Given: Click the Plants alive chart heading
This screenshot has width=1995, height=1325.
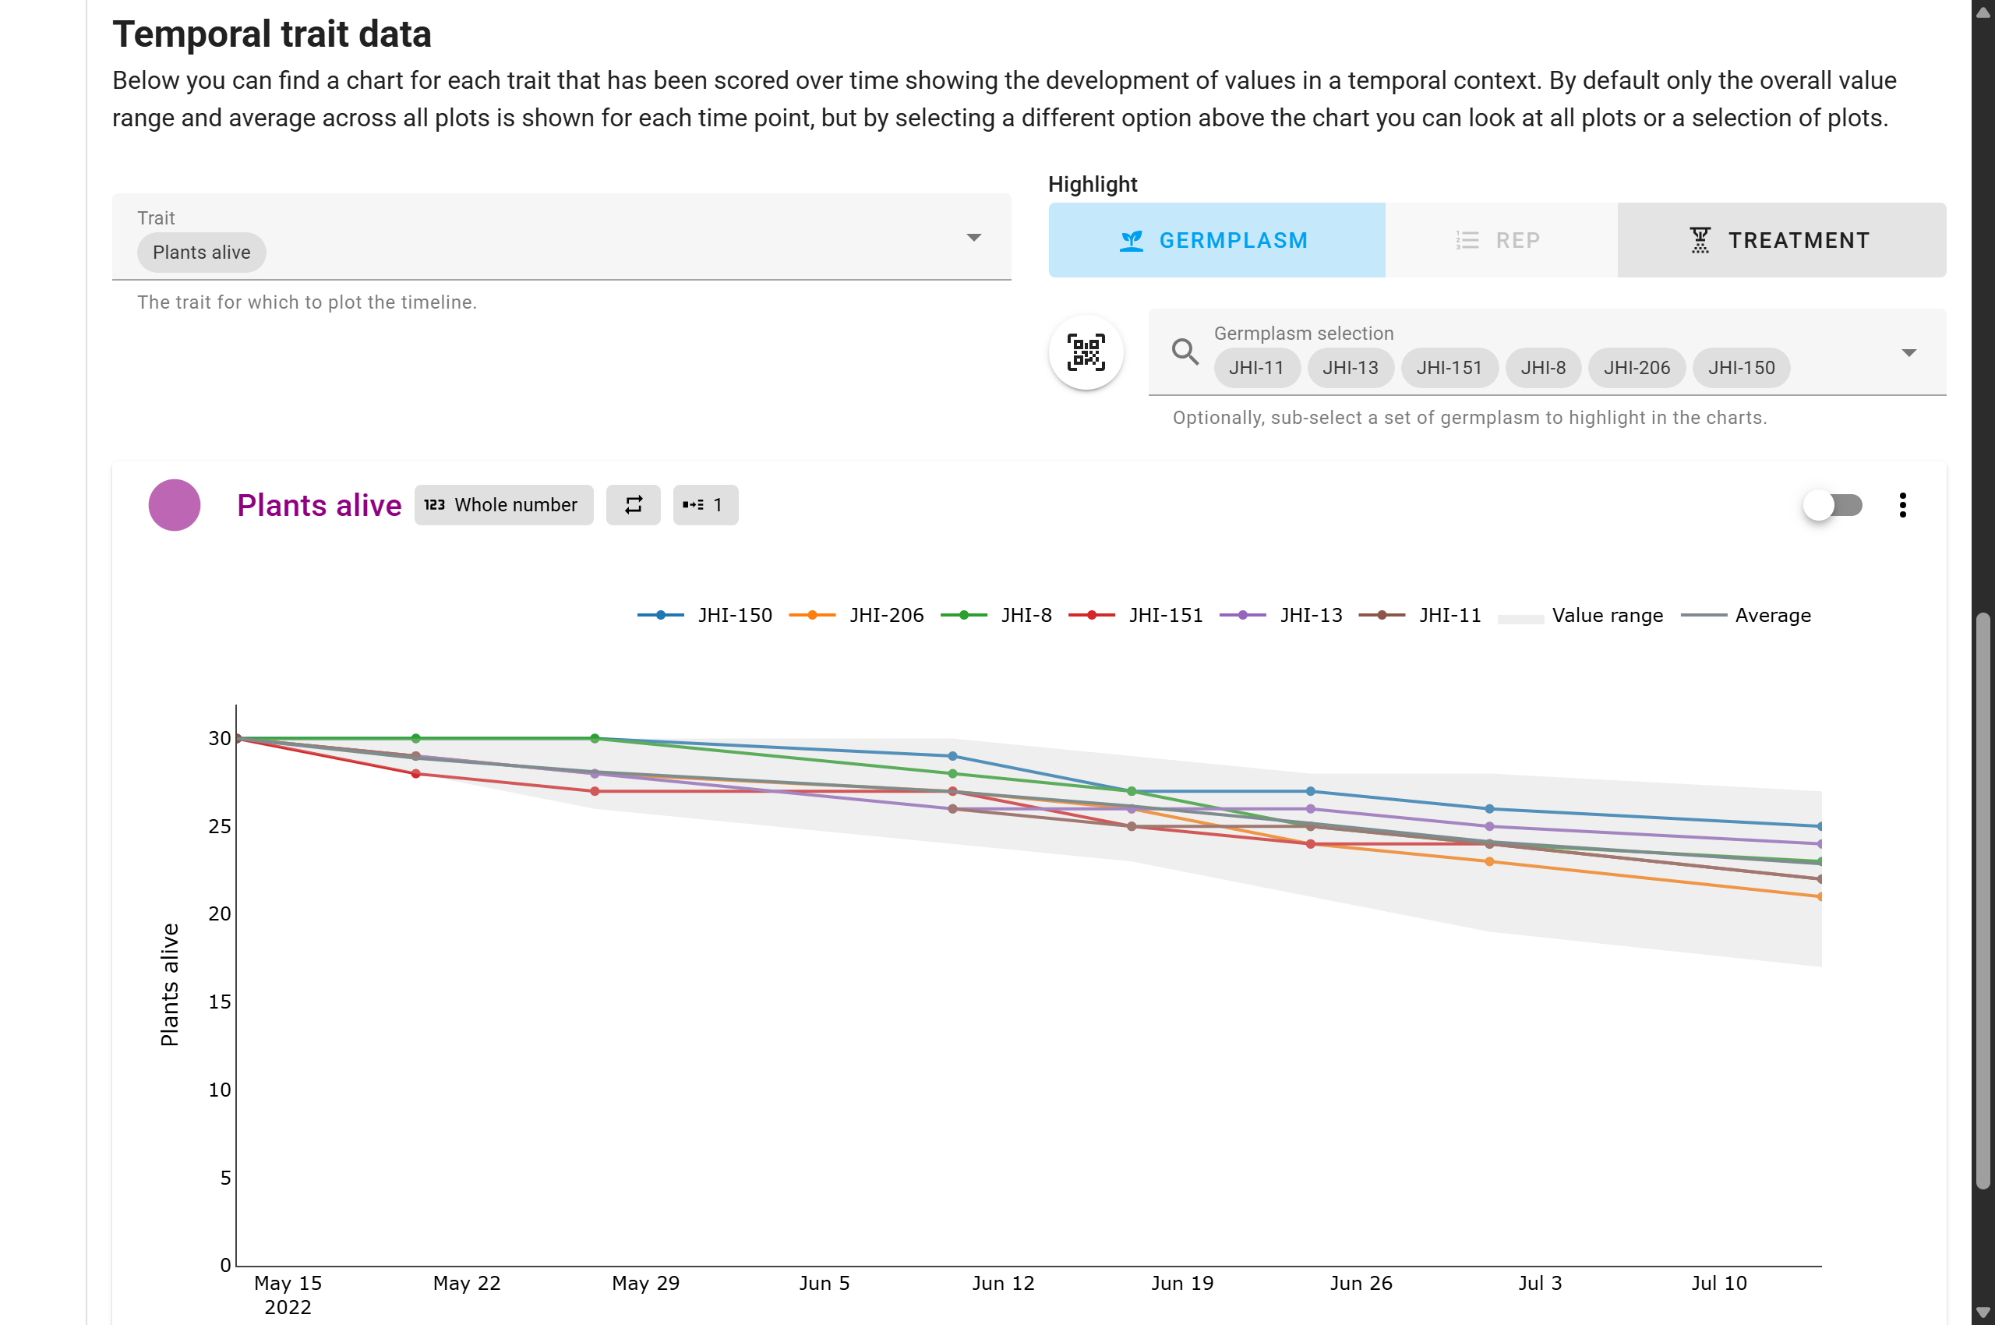Looking at the screenshot, I should pyautogui.click(x=319, y=505).
